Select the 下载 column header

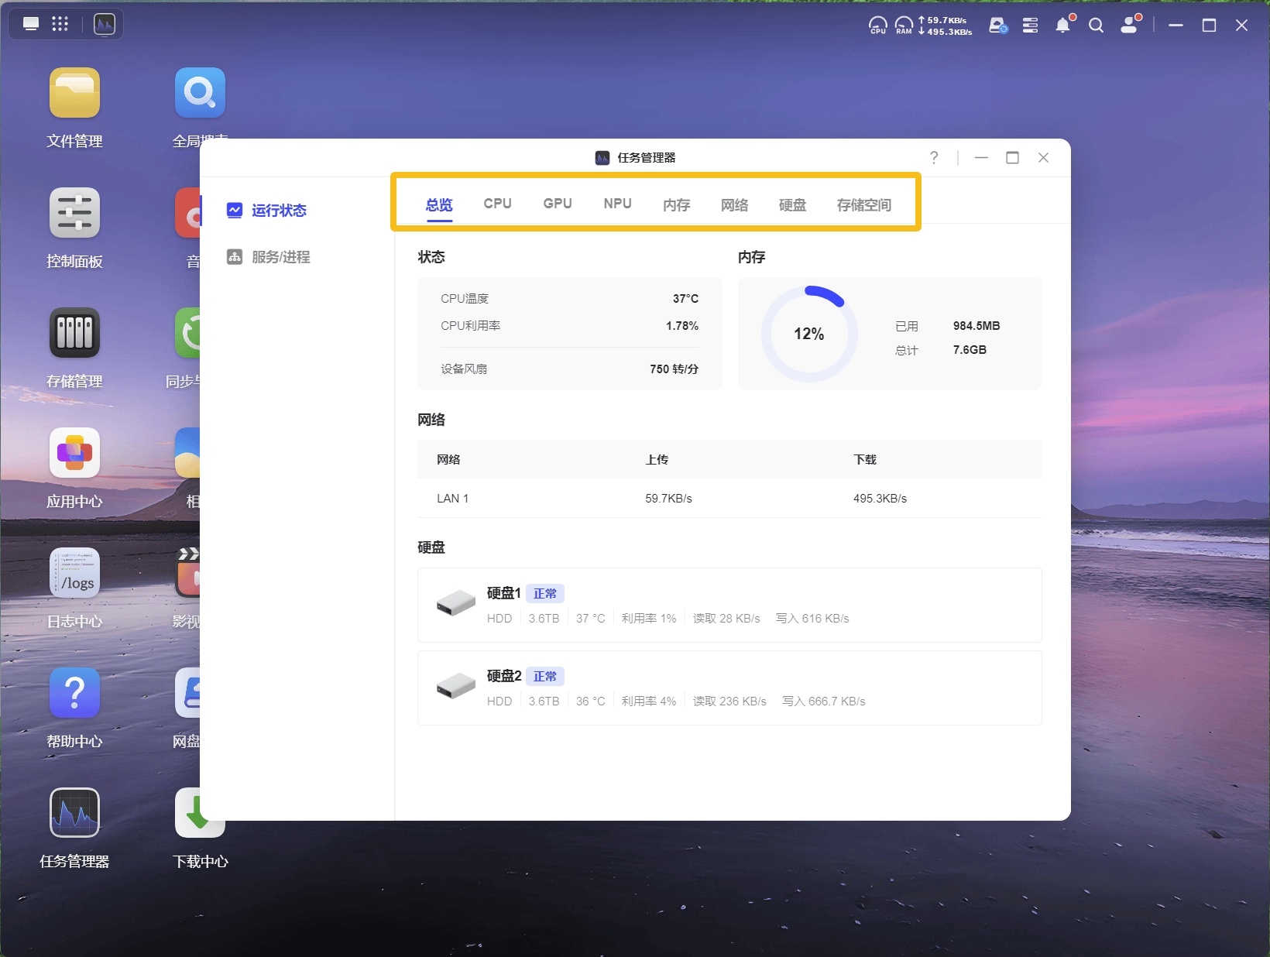coord(865,460)
